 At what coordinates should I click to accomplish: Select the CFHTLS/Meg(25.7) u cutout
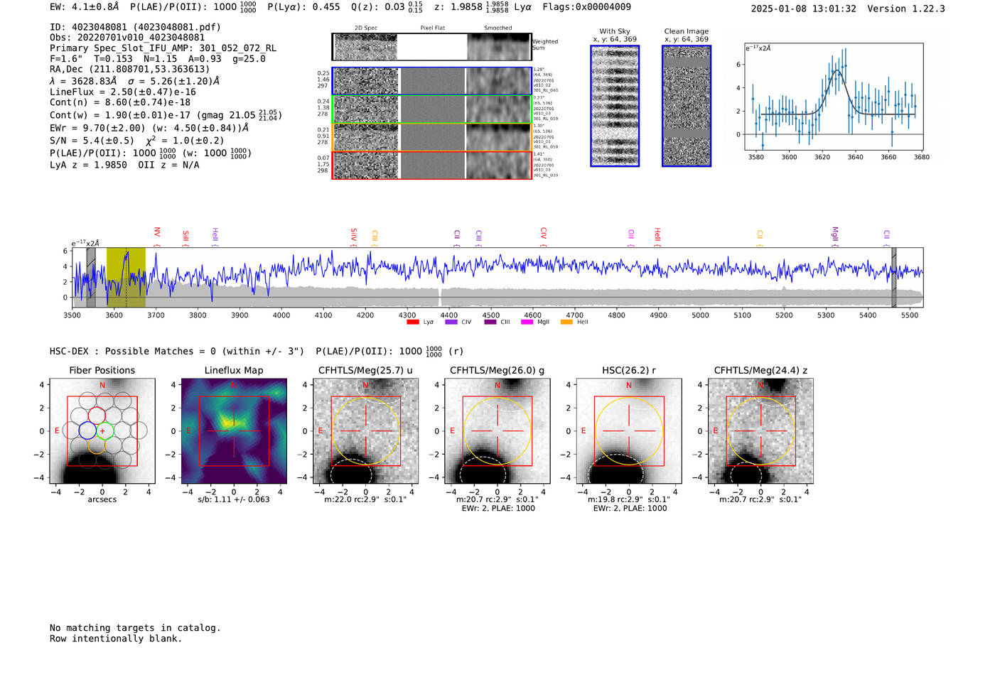pyautogui.click(x=365, y=430)
